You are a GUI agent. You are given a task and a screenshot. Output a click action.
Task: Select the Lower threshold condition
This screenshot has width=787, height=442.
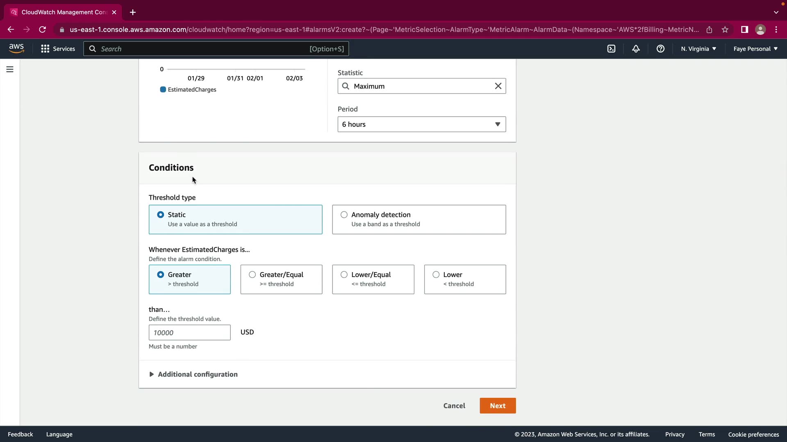click(436, 275)
